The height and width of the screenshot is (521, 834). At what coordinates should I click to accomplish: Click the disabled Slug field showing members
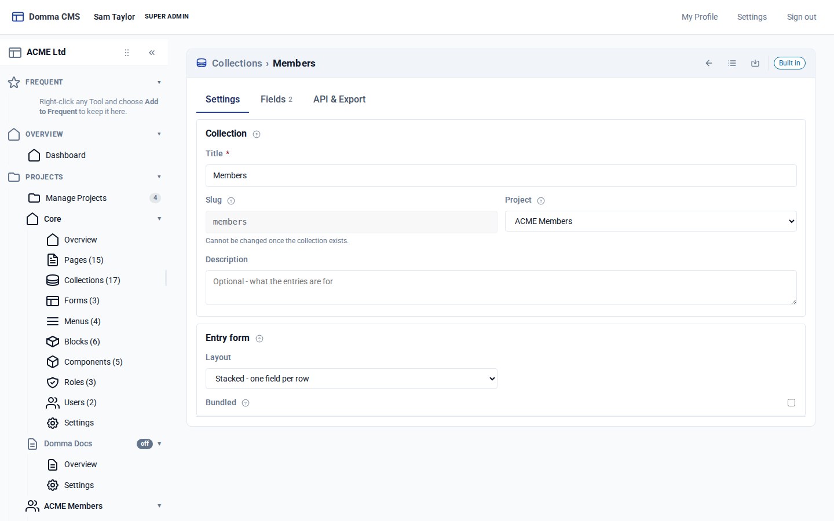coord(352,222)
